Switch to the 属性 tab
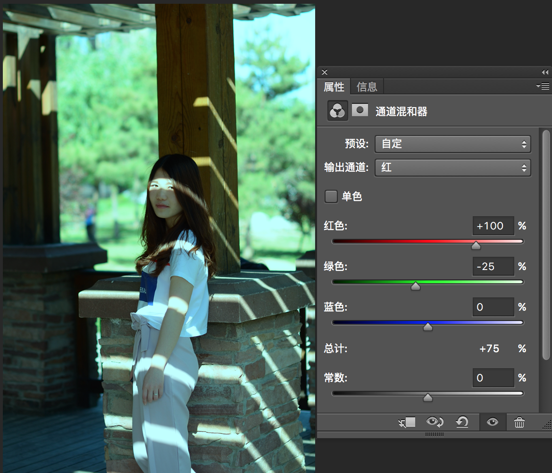The height and width of the screenshot is (473, 552). click(x=334, y=87)
